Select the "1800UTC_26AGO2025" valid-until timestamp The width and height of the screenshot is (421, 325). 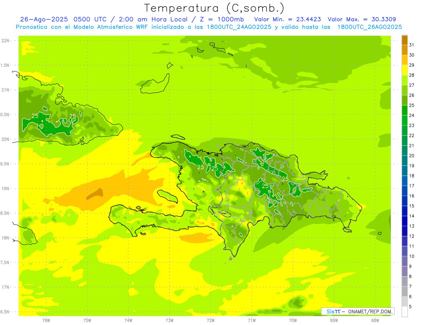click(x=369, y=27)
